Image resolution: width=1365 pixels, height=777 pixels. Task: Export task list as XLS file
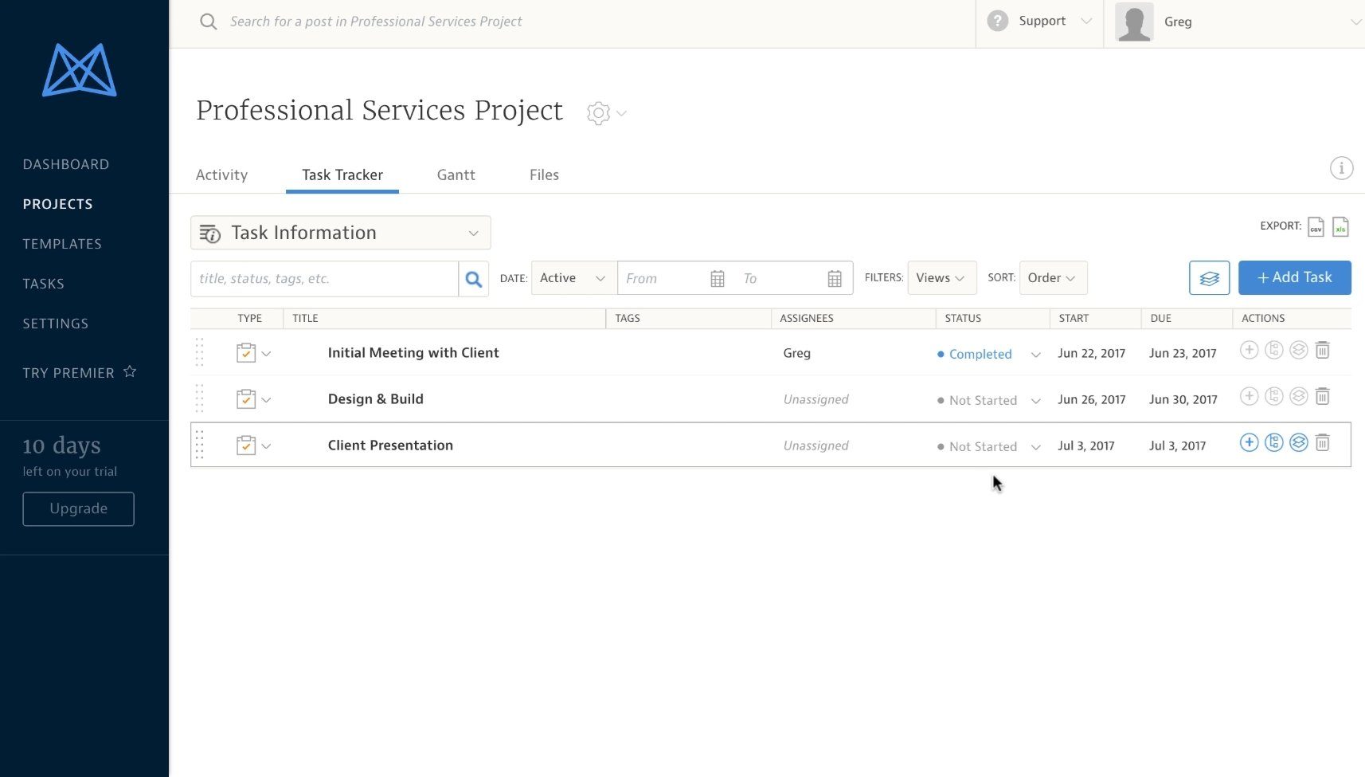(1341, 227)
